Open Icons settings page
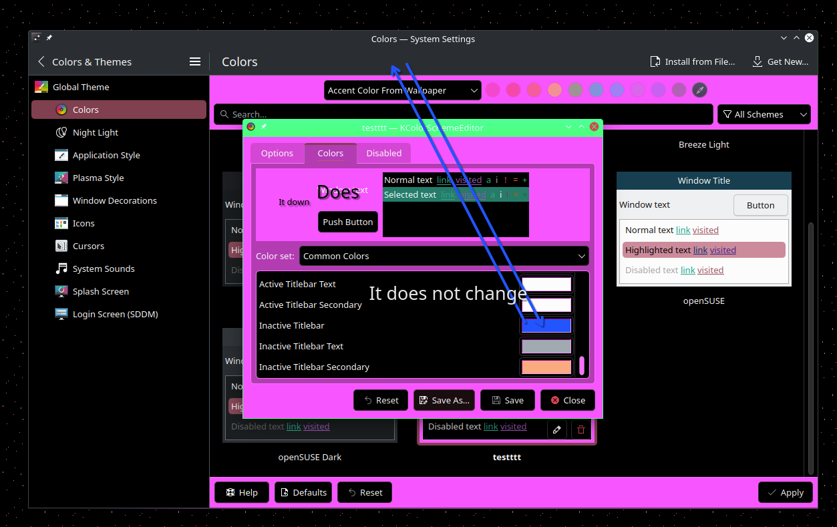This screenshot has width=837, height=527. pos(119,223)
